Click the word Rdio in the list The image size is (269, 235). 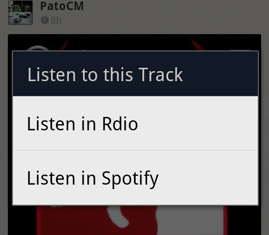(120, 124)
